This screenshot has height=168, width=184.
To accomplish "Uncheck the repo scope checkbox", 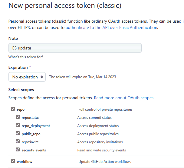I will coord(13,109).
